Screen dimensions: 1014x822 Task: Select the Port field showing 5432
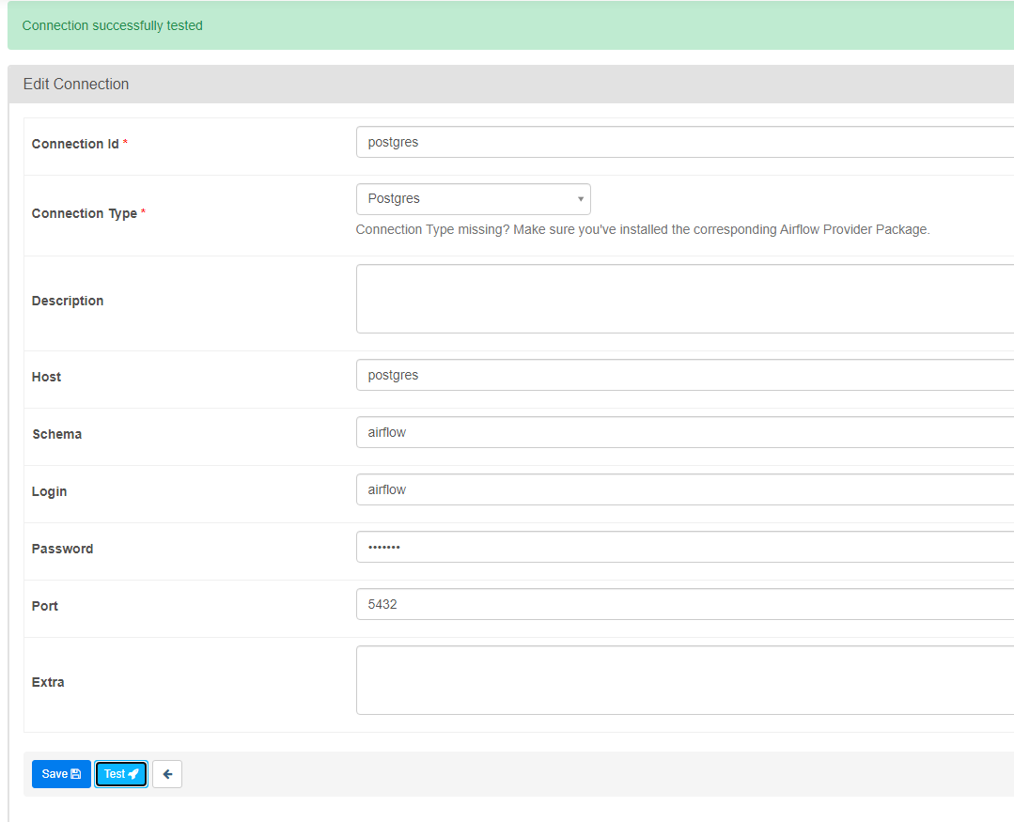click(684, 604)
